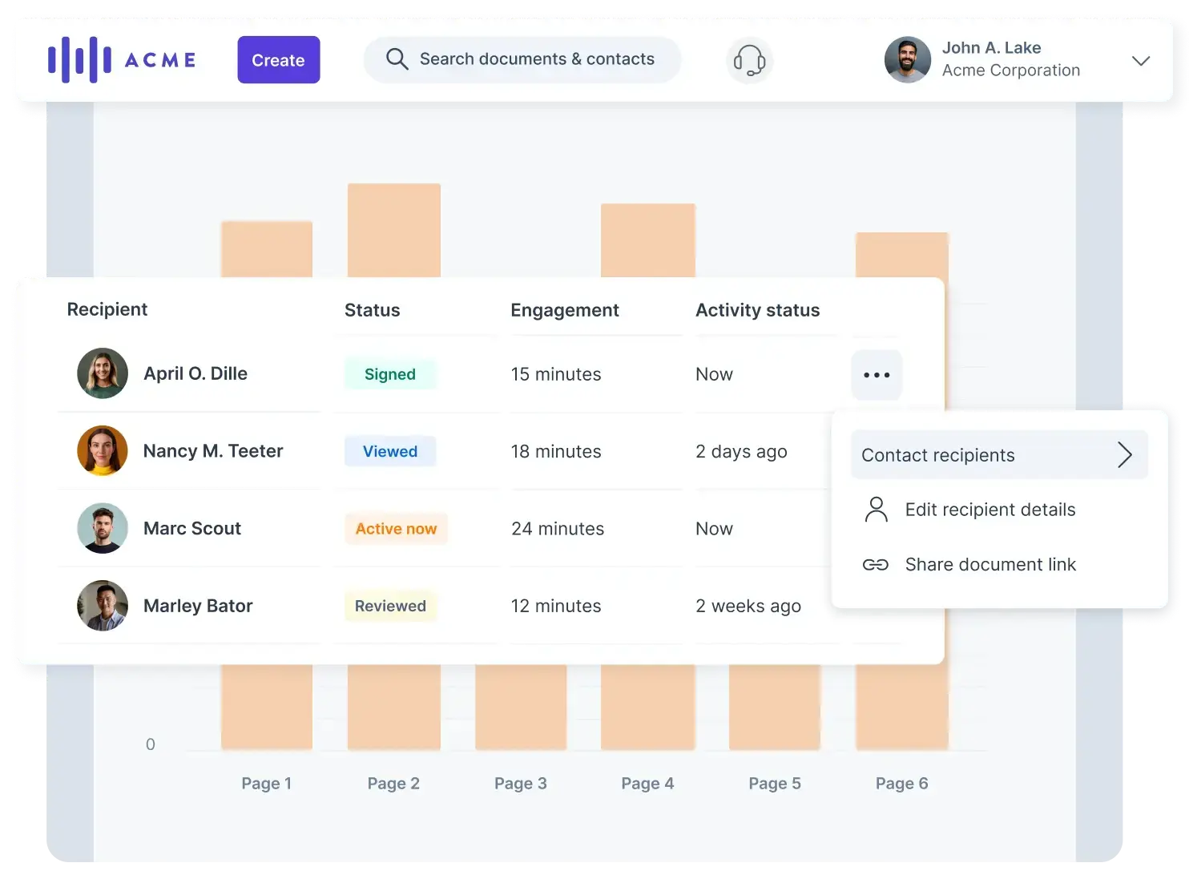Focus the Search documents & contacts field
The width and height of the screenshot is (1189, 875).
point(536,59)
